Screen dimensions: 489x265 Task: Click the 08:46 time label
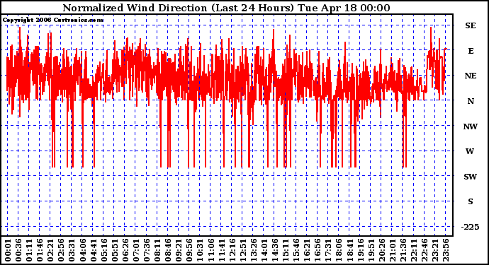(168, 250)
